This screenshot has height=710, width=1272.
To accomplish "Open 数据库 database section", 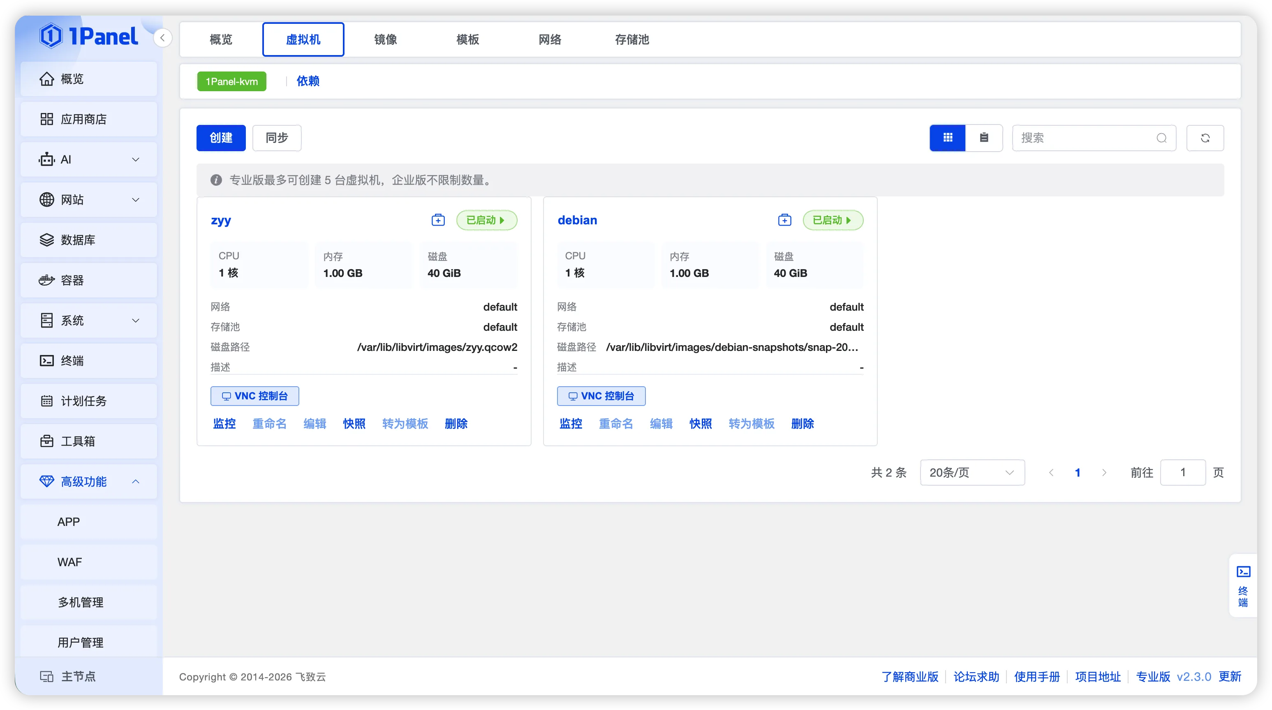I will pyautogui.click(x=89, y=240).
